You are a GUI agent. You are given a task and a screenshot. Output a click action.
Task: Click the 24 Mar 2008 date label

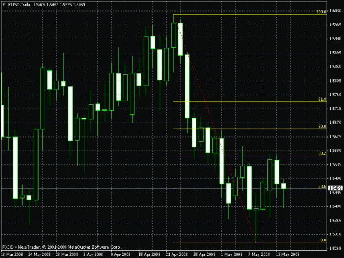click(x=39, y=254)
